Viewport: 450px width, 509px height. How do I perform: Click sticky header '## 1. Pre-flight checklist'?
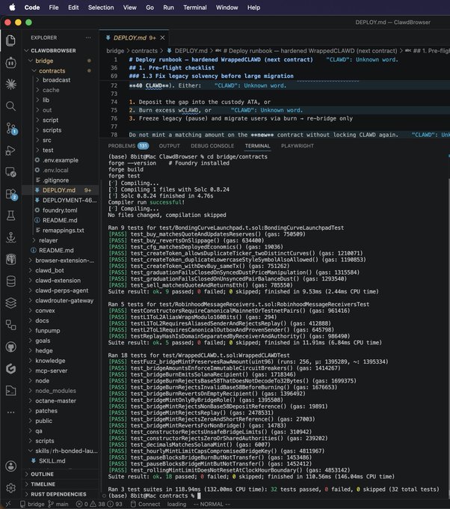click(171, 68)
